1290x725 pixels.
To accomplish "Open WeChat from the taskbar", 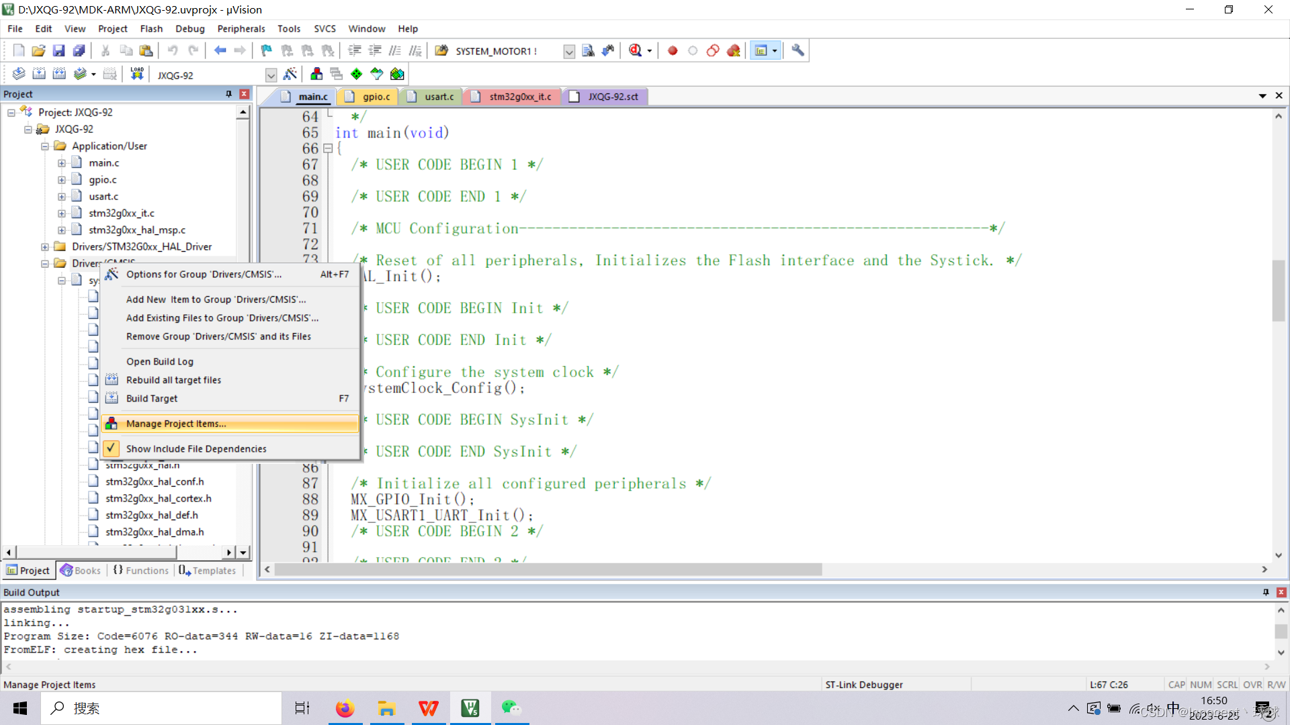I will click(511, 708).
